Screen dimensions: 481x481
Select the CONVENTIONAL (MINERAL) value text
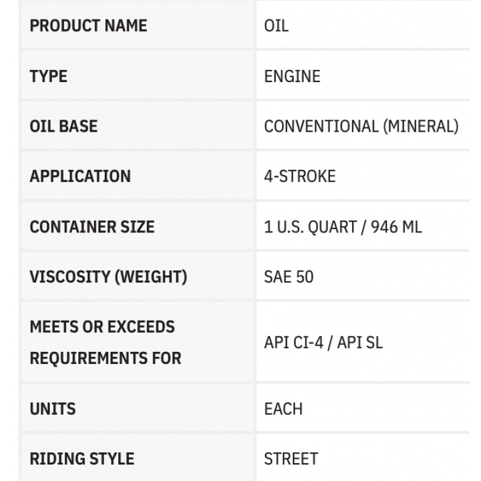coord(361,126)
